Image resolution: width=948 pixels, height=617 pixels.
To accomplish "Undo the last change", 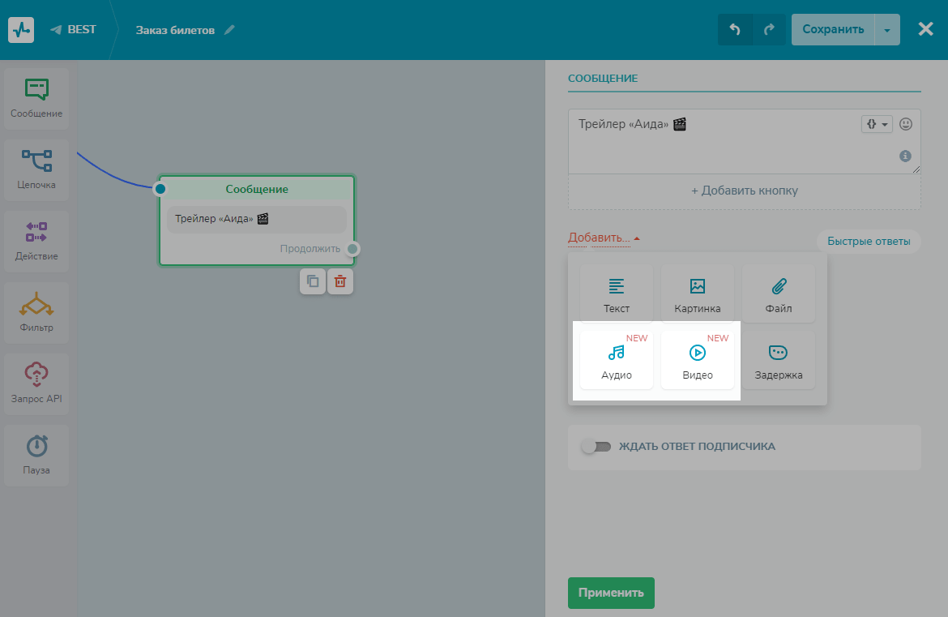I will tap(735, 30).
